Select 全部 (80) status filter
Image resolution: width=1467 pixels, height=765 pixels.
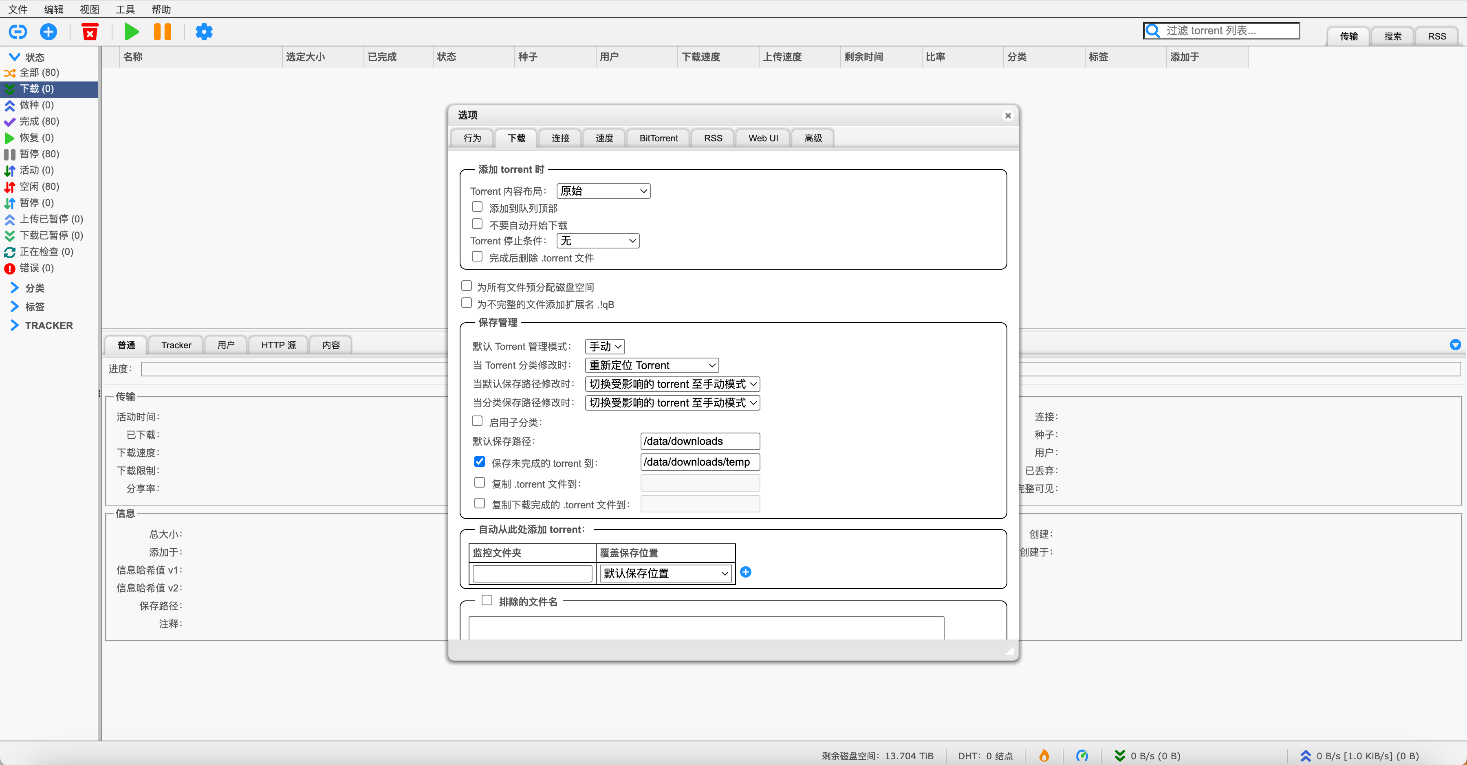point(49,72)
